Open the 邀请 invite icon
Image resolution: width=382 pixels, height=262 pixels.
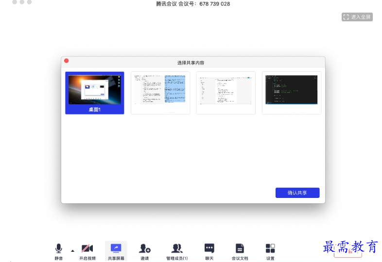(145, 251)
